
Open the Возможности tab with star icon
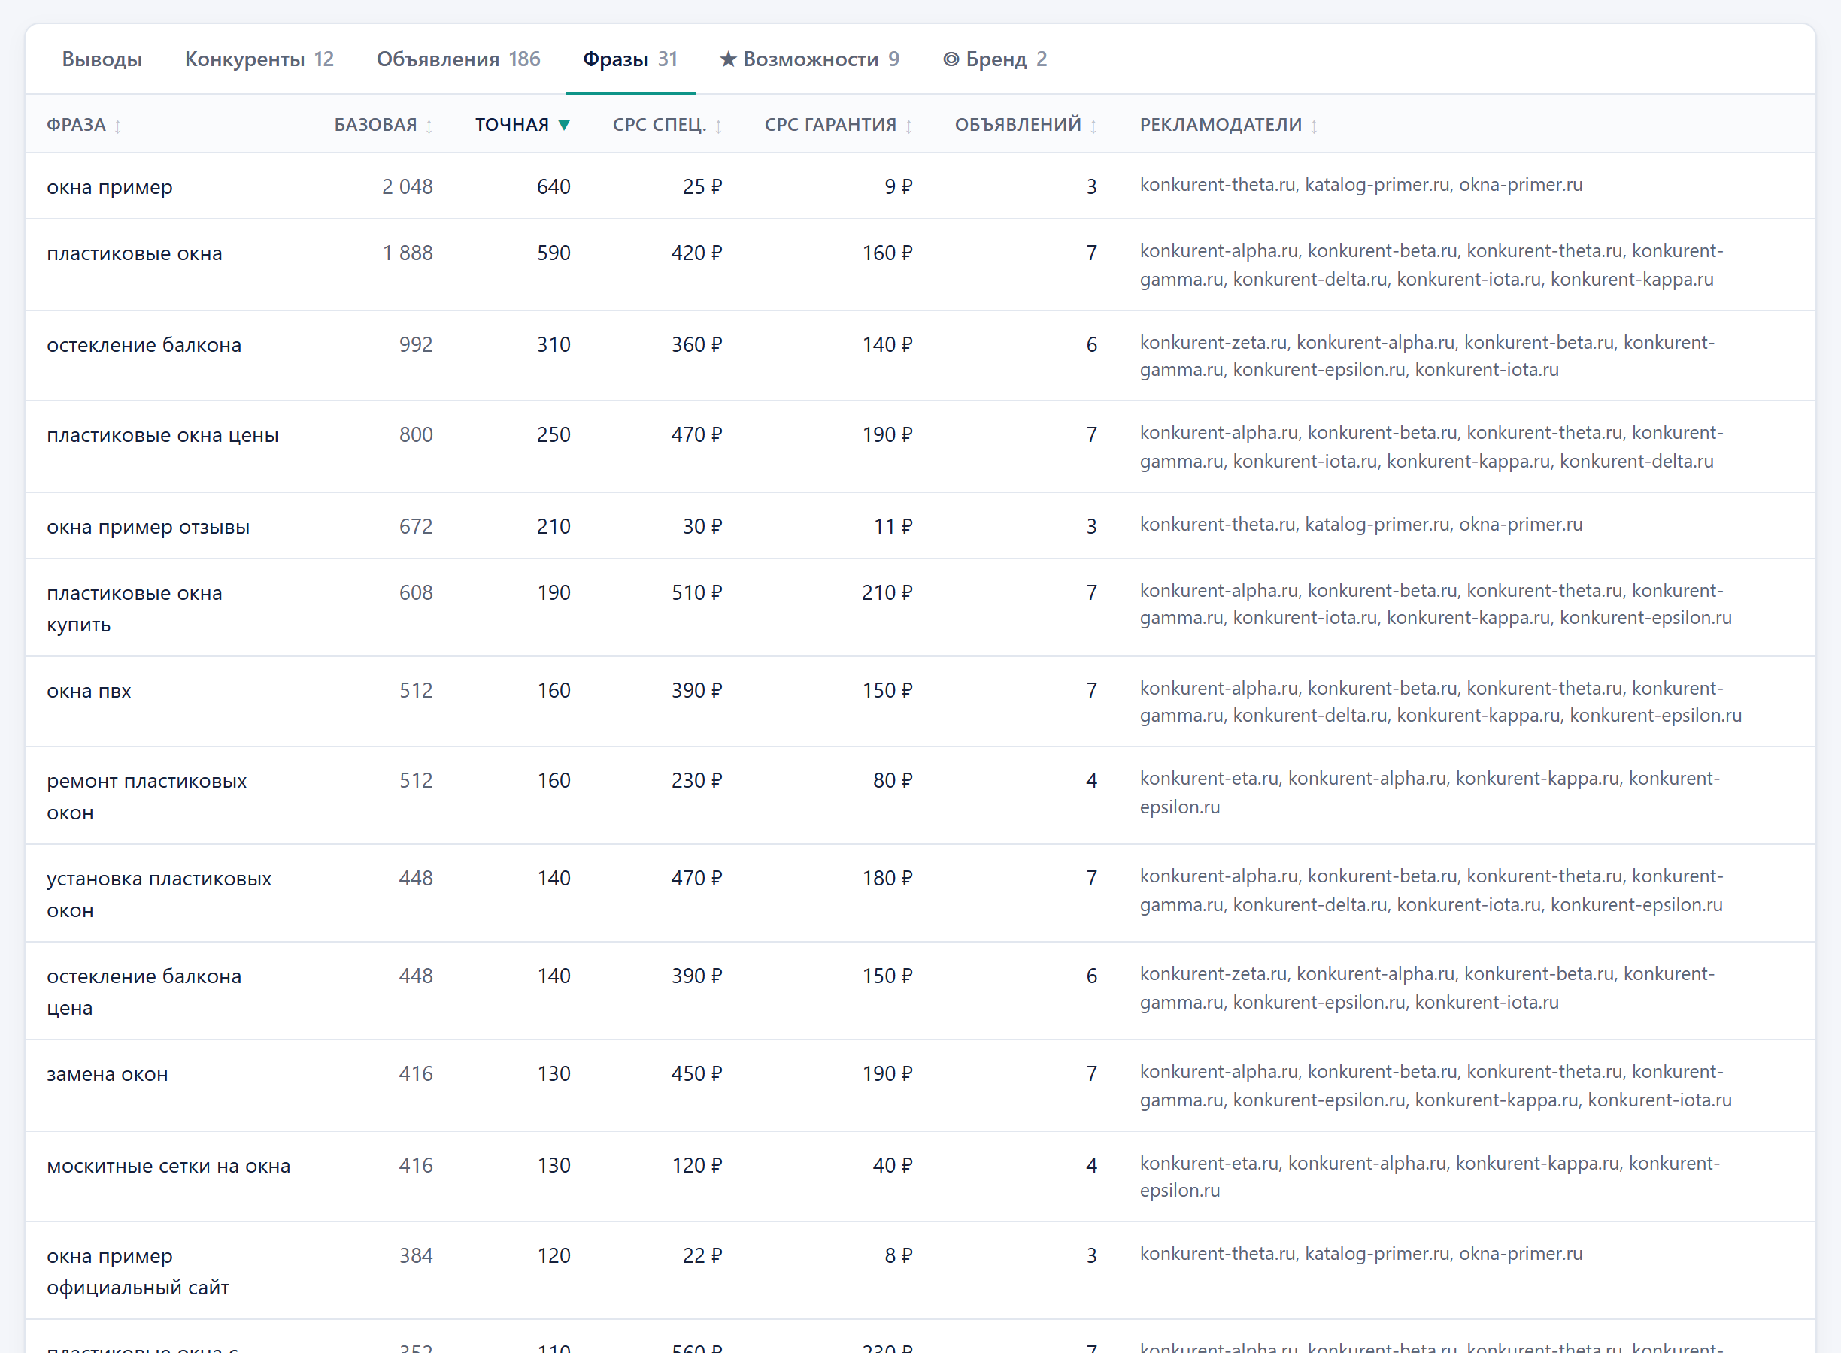(809, 59)
